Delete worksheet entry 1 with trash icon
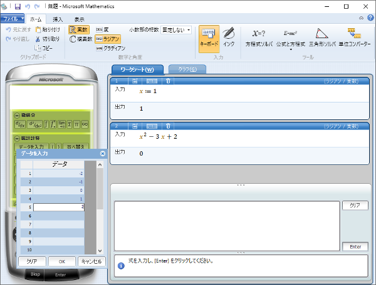The height and width of the screenshot is (285, 376). point(168,81)
